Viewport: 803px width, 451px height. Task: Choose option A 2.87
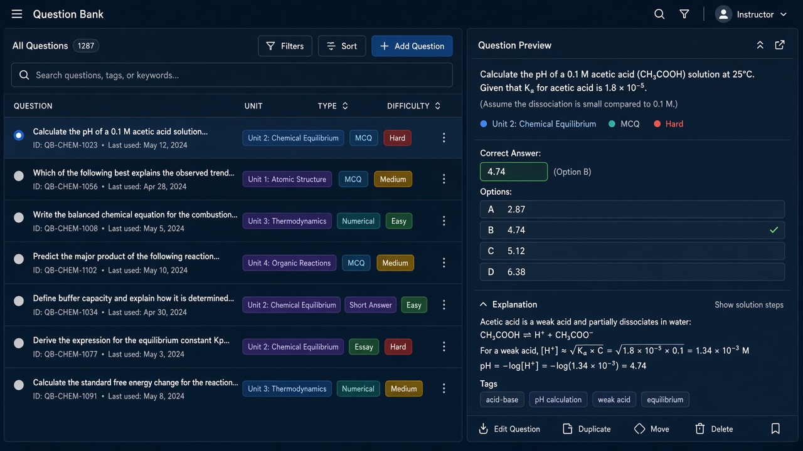pos(632,209)
